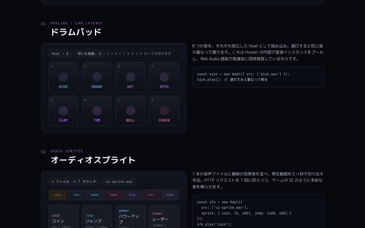This screenshot has width=365, height=228.
Task: Click the 'AUDIO SPRITES' label
Action: (67, 151)
